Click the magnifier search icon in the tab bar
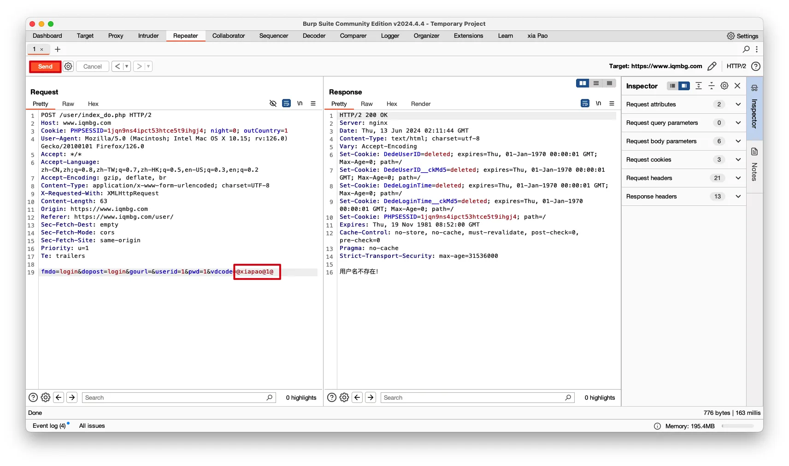This screenshot has width=789, height=466. 746,49
